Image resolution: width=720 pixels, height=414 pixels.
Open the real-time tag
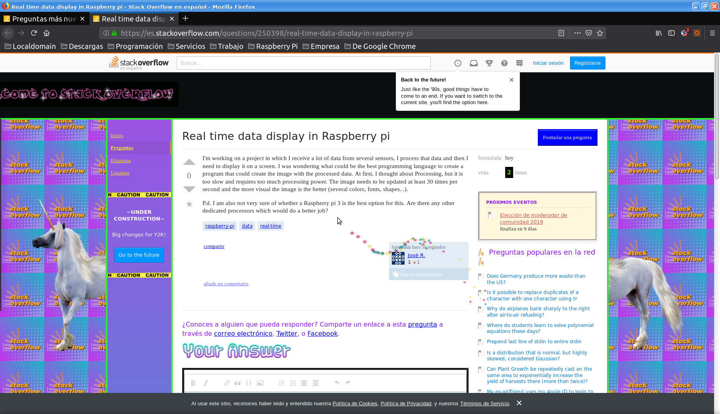click(270, 226)
